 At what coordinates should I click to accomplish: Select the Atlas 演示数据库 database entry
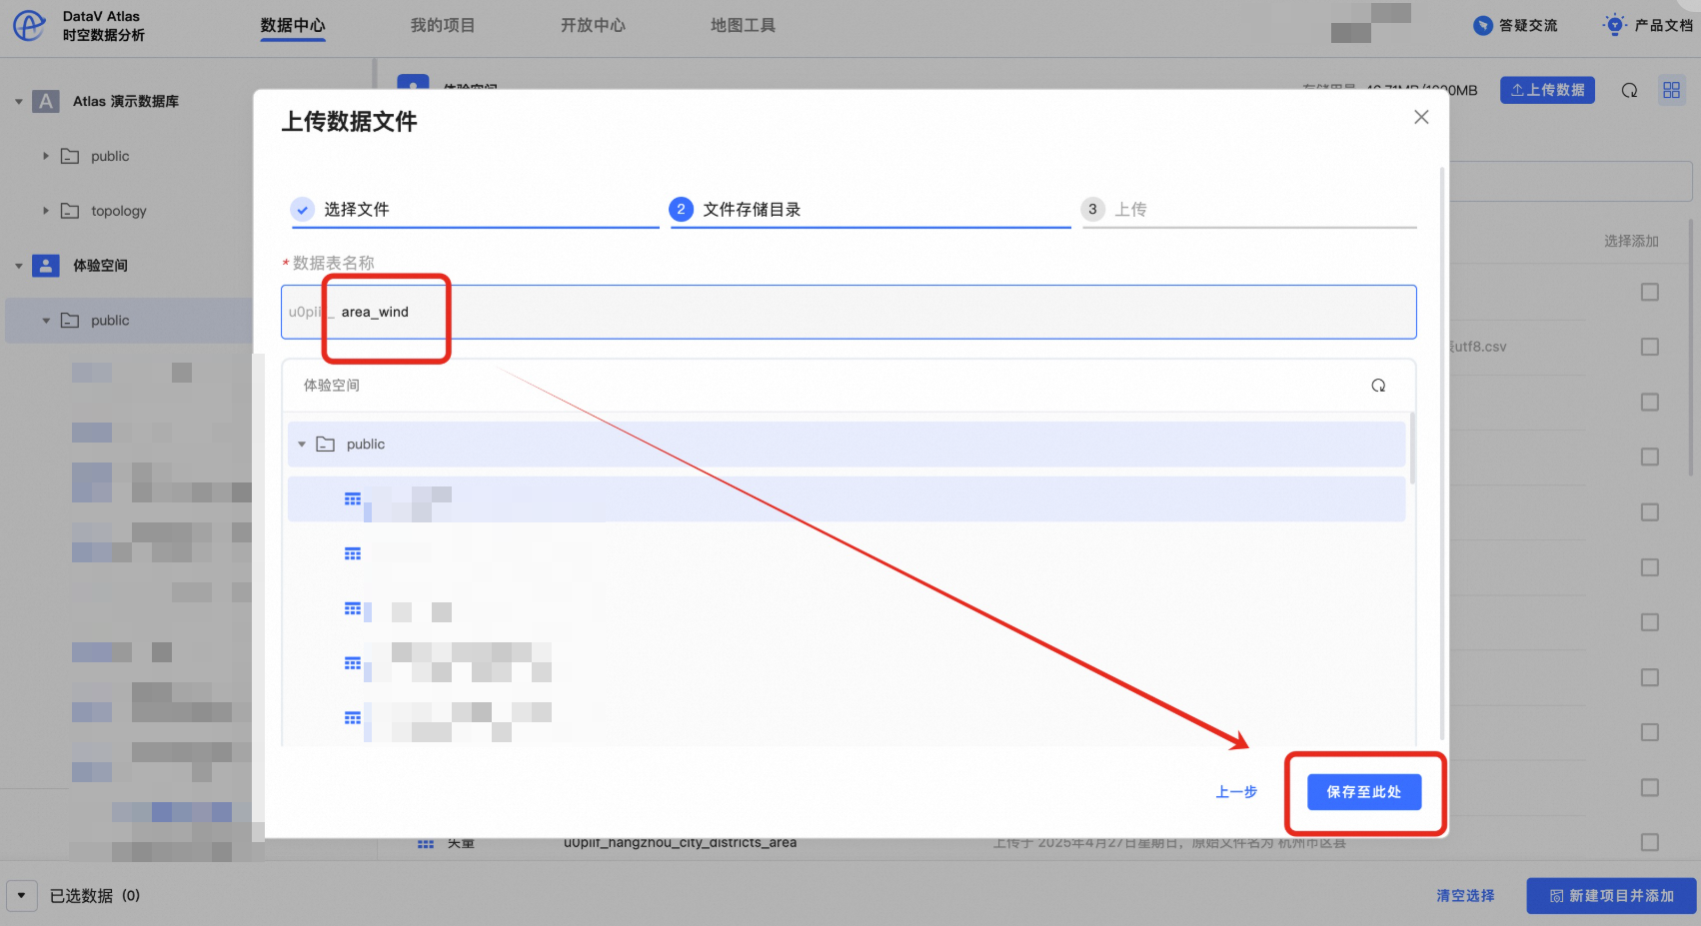(x=126, y=101)
